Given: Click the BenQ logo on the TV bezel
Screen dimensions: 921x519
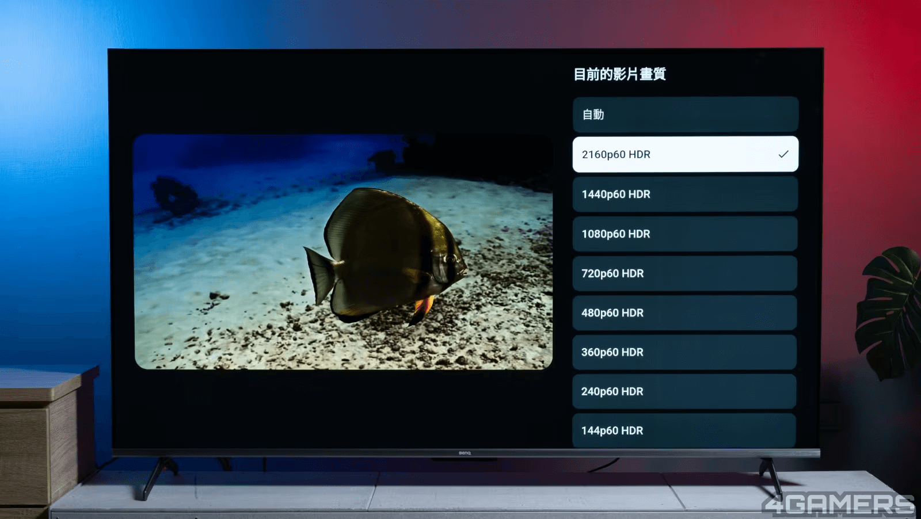Looking at the screenshot, I should tap(465, 453).
